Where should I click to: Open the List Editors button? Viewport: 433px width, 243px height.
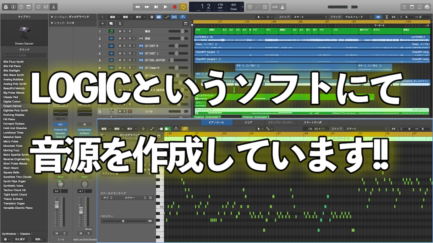[x=404, y=7]
